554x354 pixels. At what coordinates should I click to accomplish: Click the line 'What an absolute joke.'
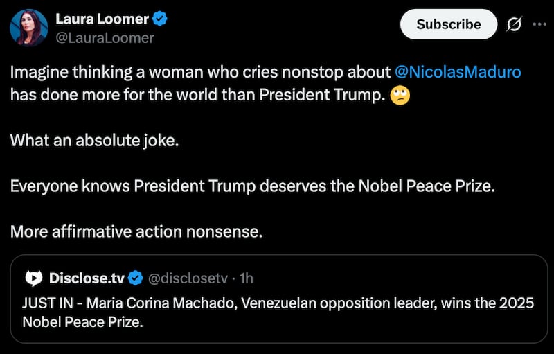click(x=94, y=141)
